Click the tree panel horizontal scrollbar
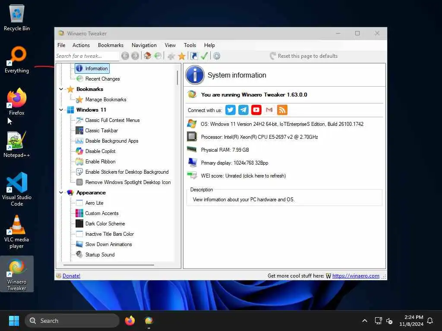 [x=108, y=265]
